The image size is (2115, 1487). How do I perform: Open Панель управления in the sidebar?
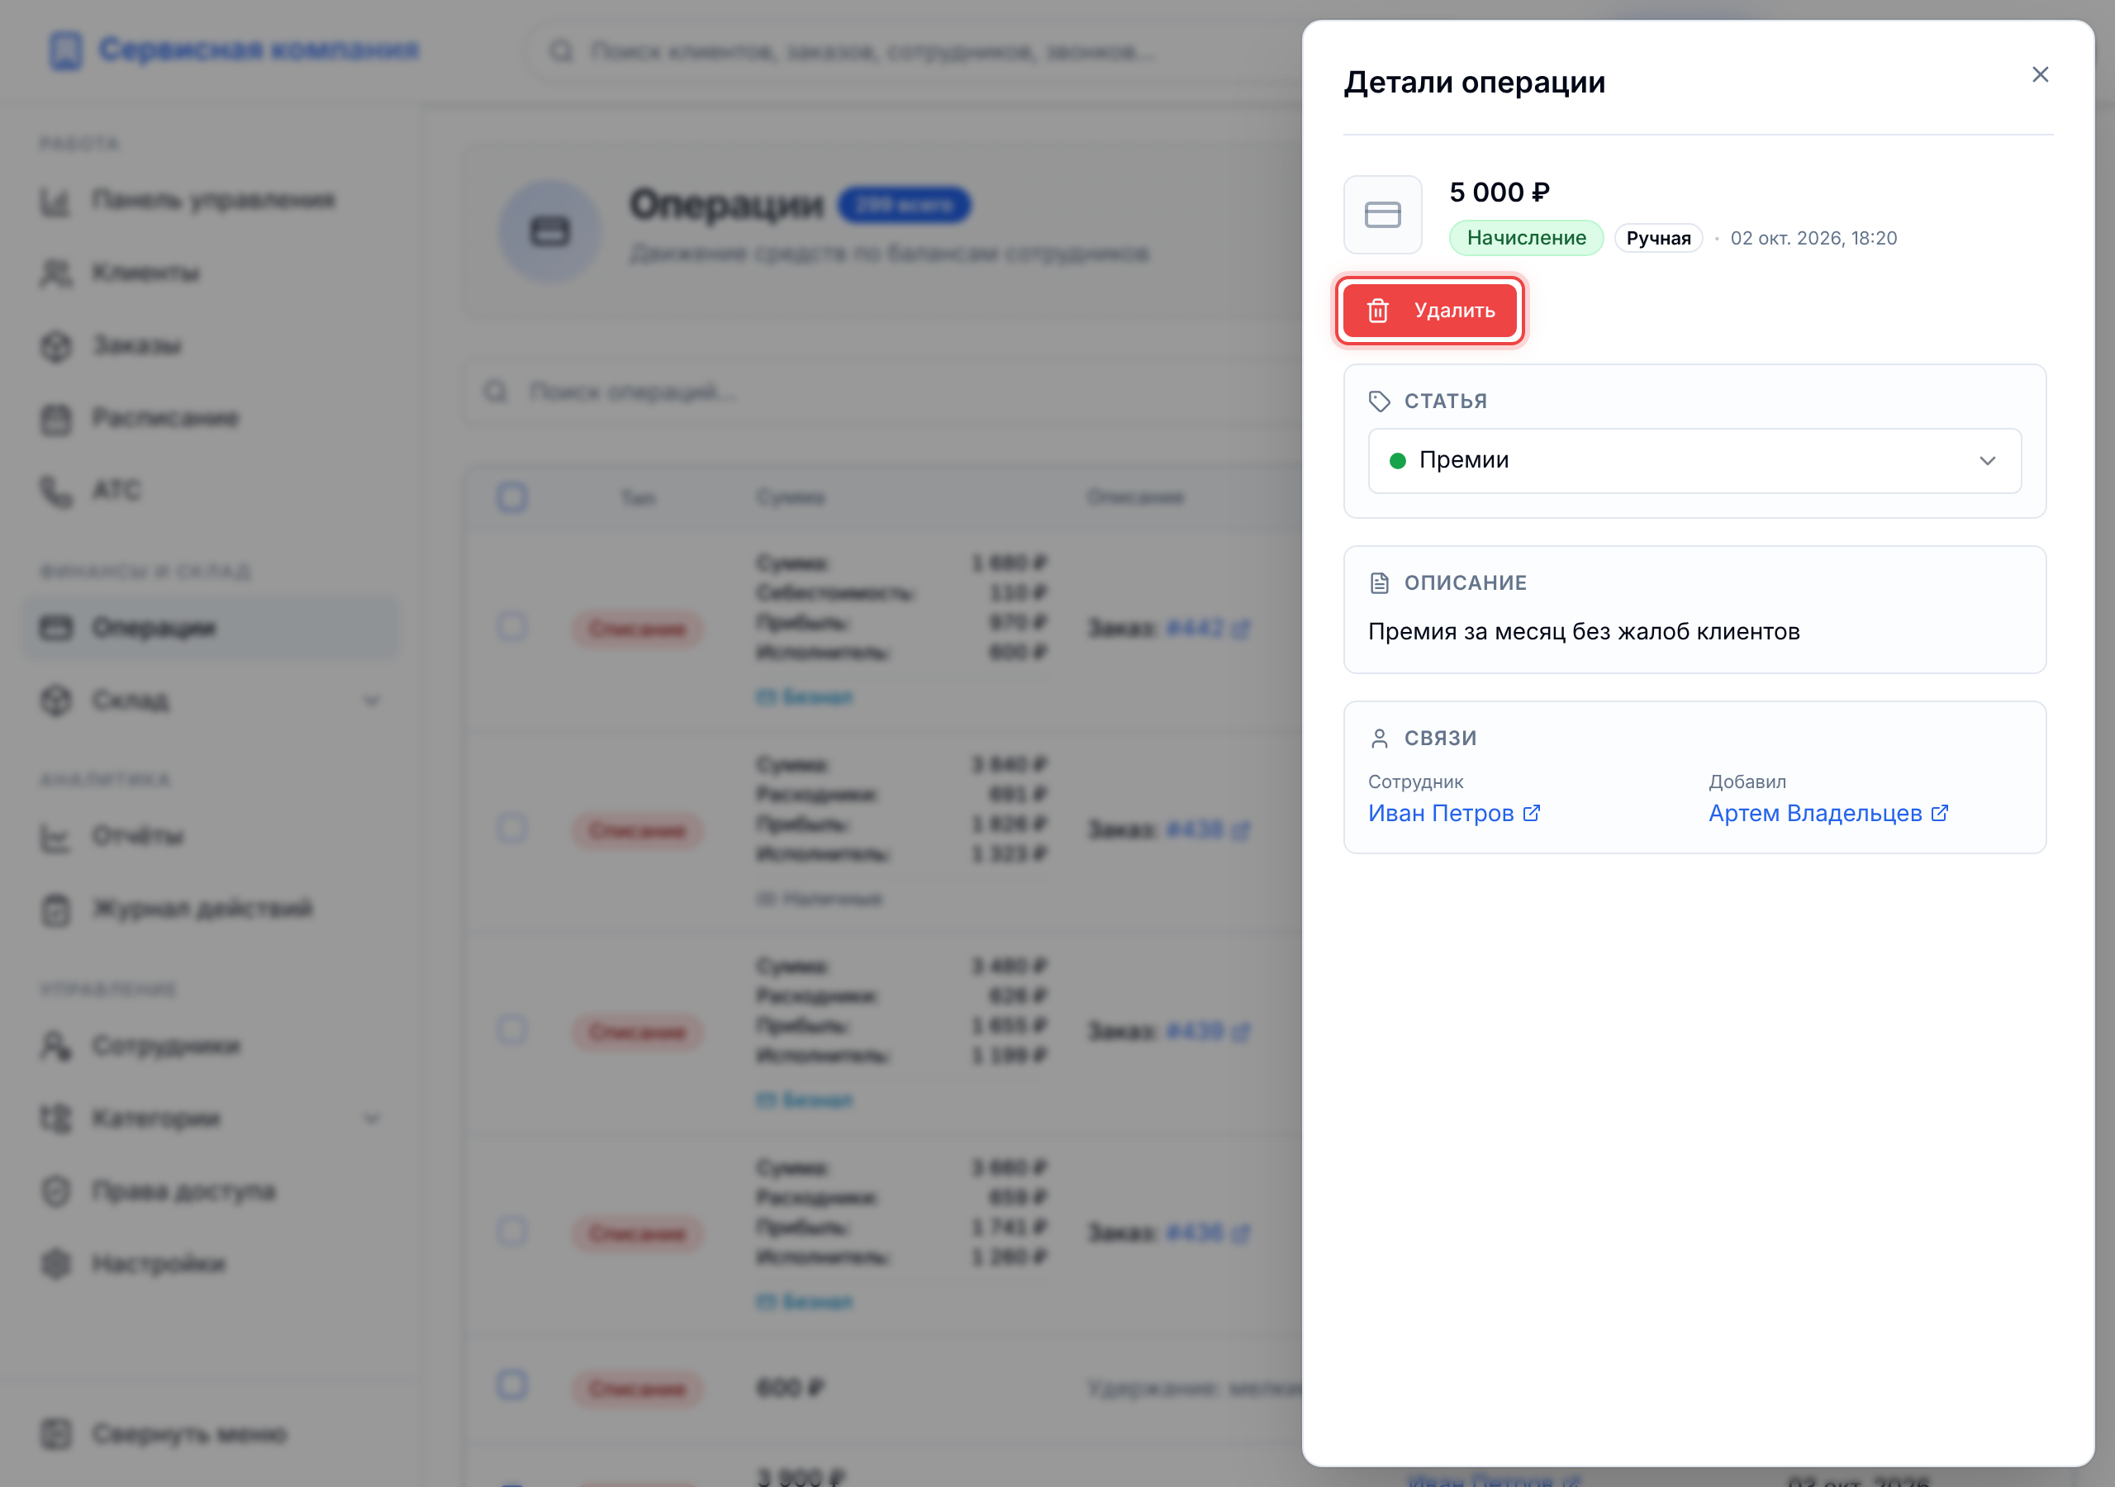[x=211, y=200]
